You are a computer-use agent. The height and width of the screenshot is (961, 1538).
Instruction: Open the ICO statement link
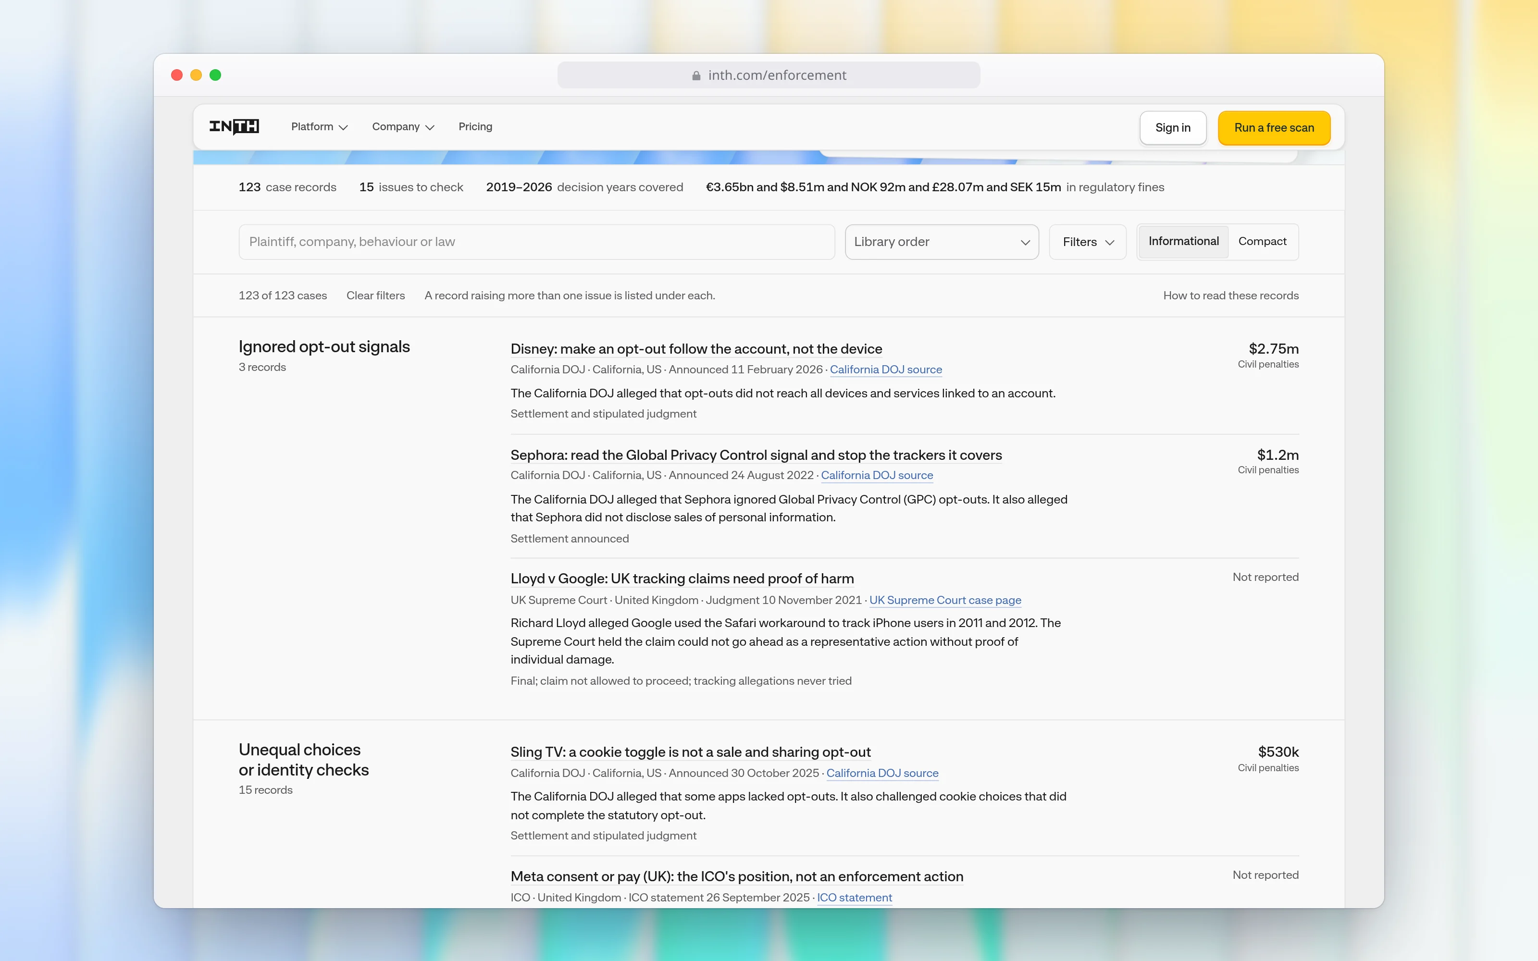click(854, 898)
